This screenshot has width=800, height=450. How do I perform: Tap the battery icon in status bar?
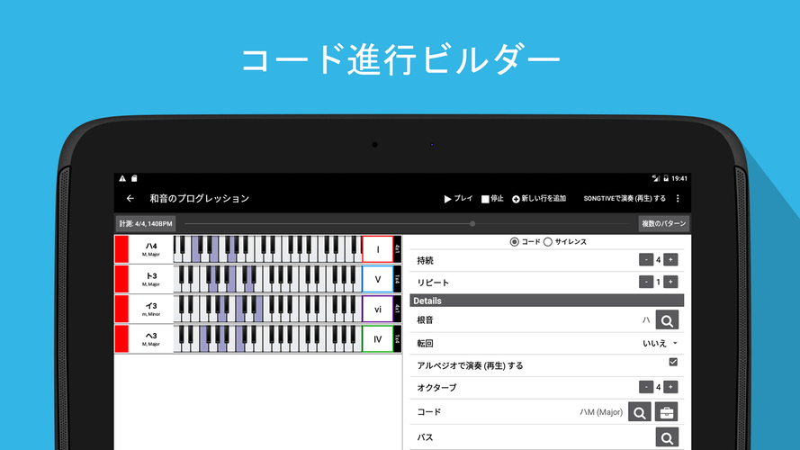pyautogui.click(x=666, y=178)
